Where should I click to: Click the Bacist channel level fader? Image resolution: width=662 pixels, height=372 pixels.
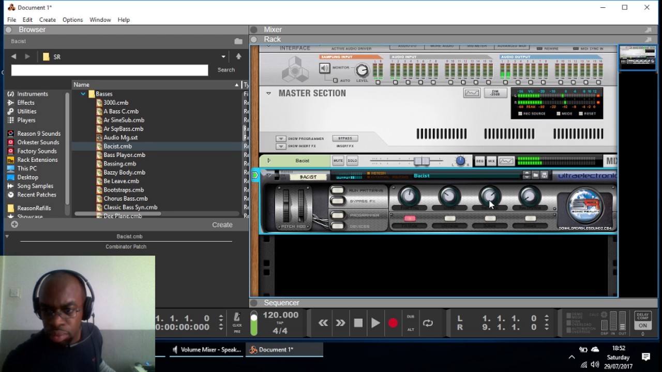pos(422,161)
